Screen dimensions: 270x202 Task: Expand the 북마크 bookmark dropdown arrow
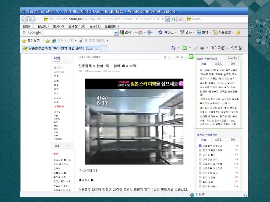pyautogui.click(x=175, y=32)
